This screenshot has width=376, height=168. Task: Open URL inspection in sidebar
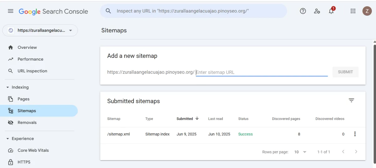(32, 71)
